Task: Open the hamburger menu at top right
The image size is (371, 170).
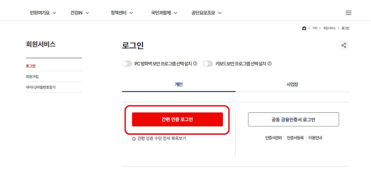Action: 348,13
